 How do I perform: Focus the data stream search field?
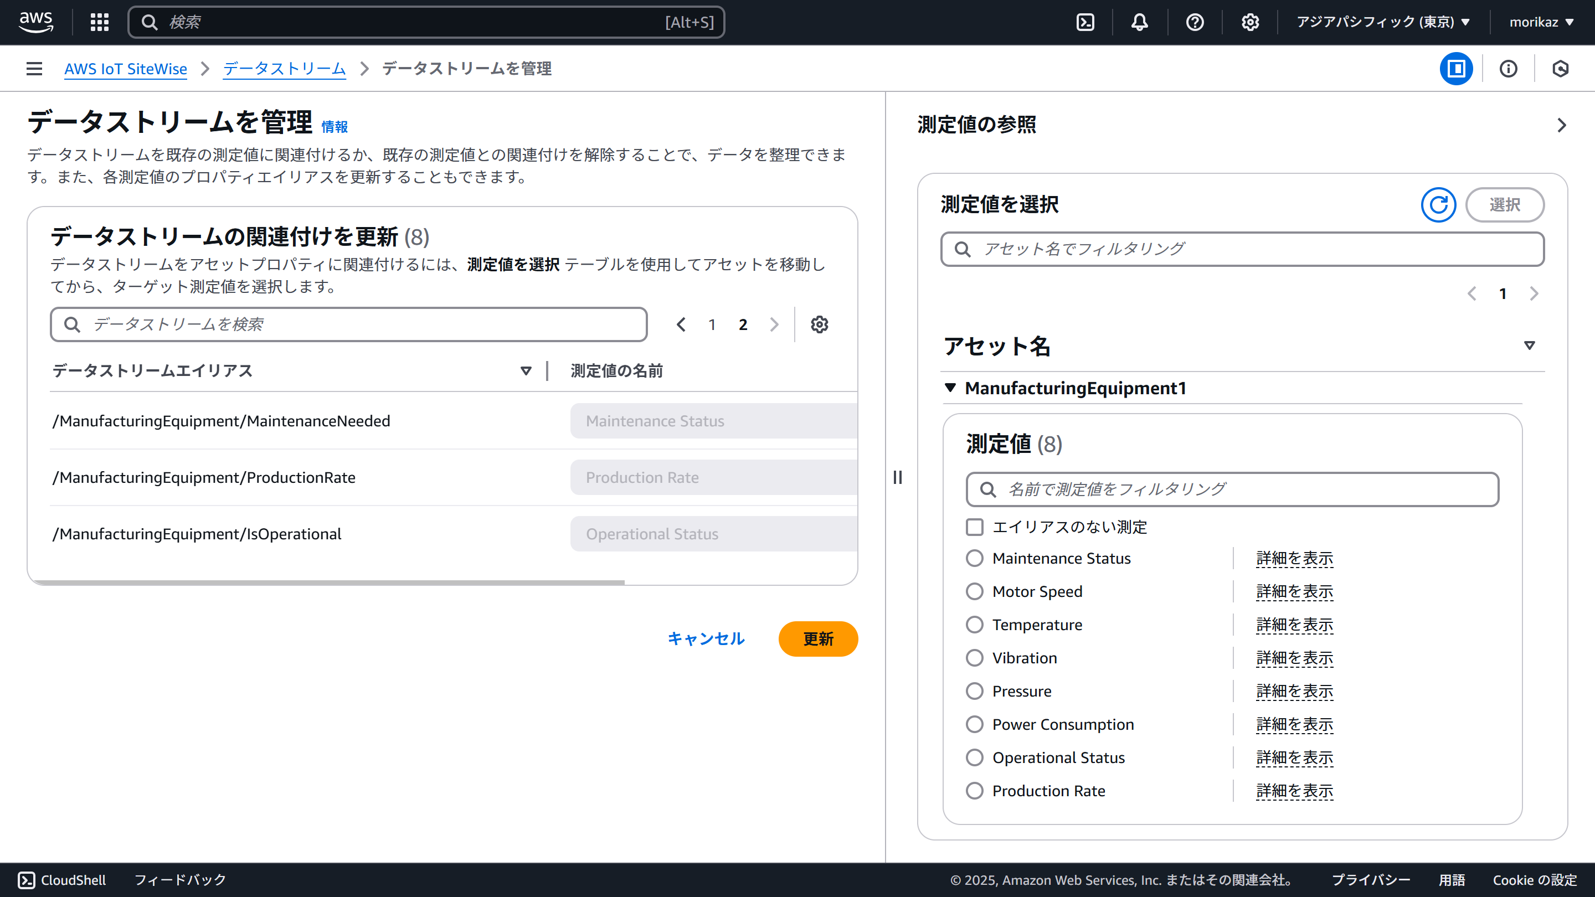(x=348, y=324)
